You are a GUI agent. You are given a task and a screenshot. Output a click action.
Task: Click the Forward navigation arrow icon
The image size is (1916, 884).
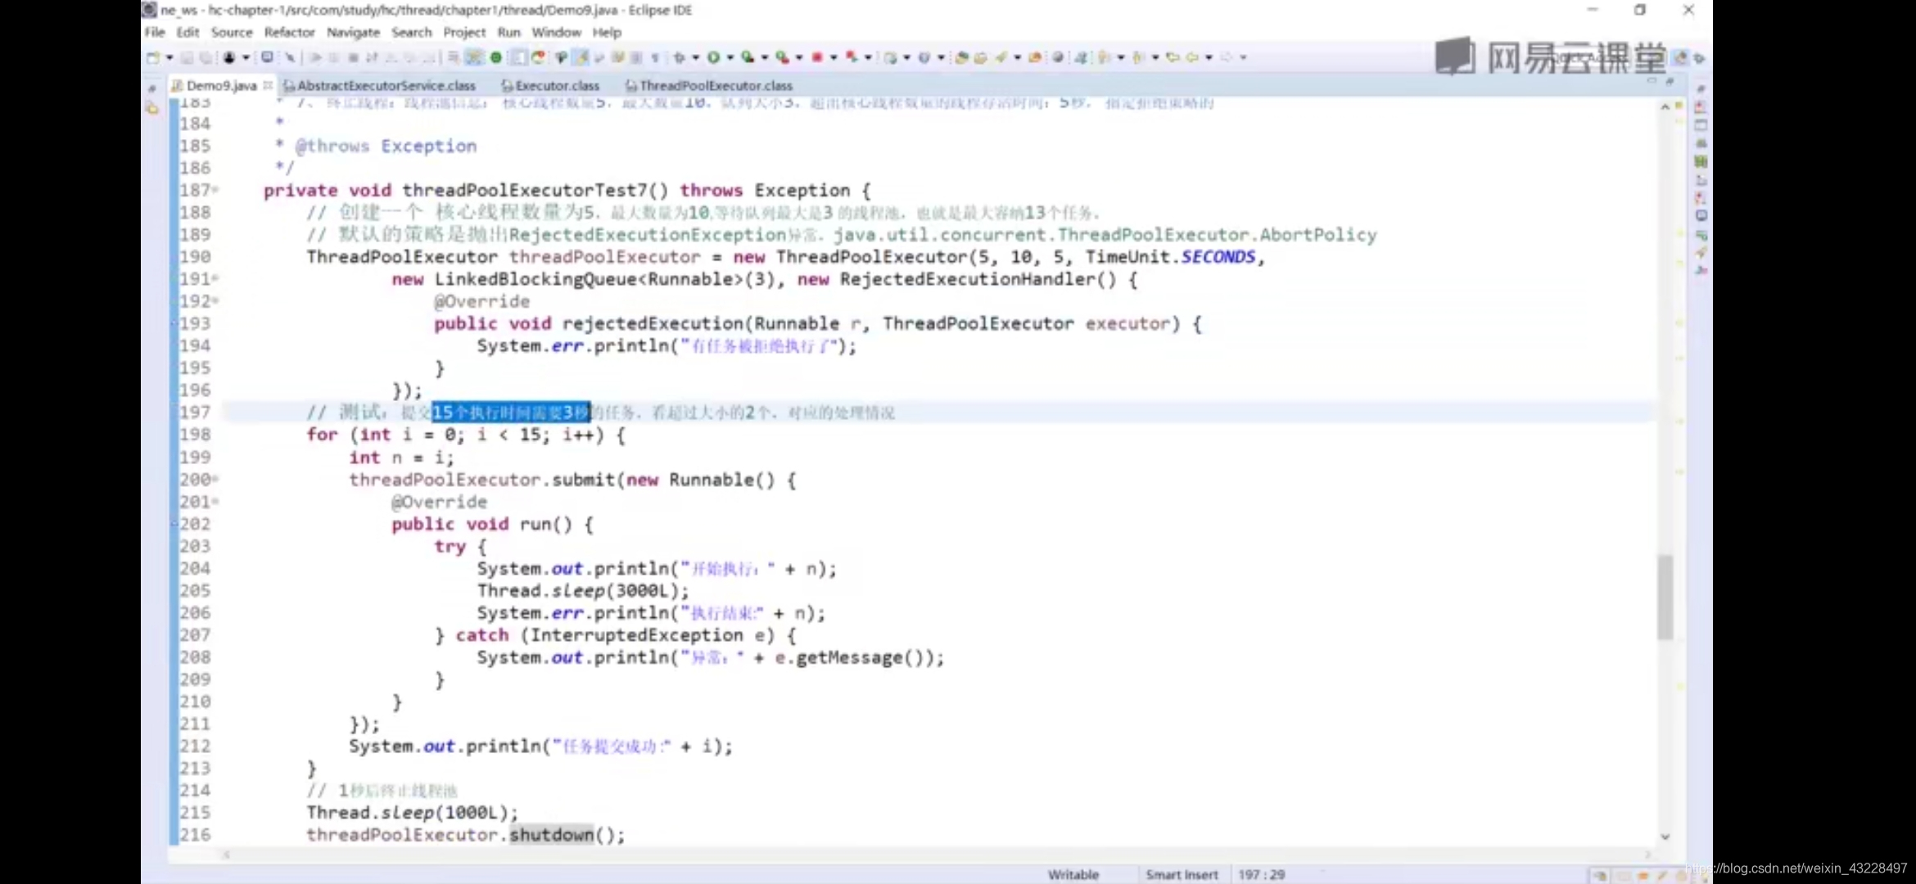(x=1227, y=57)
